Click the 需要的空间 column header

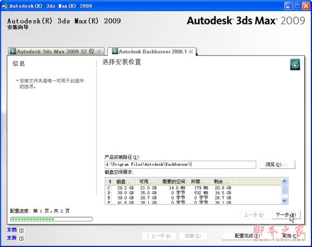(x=173, y=182)
